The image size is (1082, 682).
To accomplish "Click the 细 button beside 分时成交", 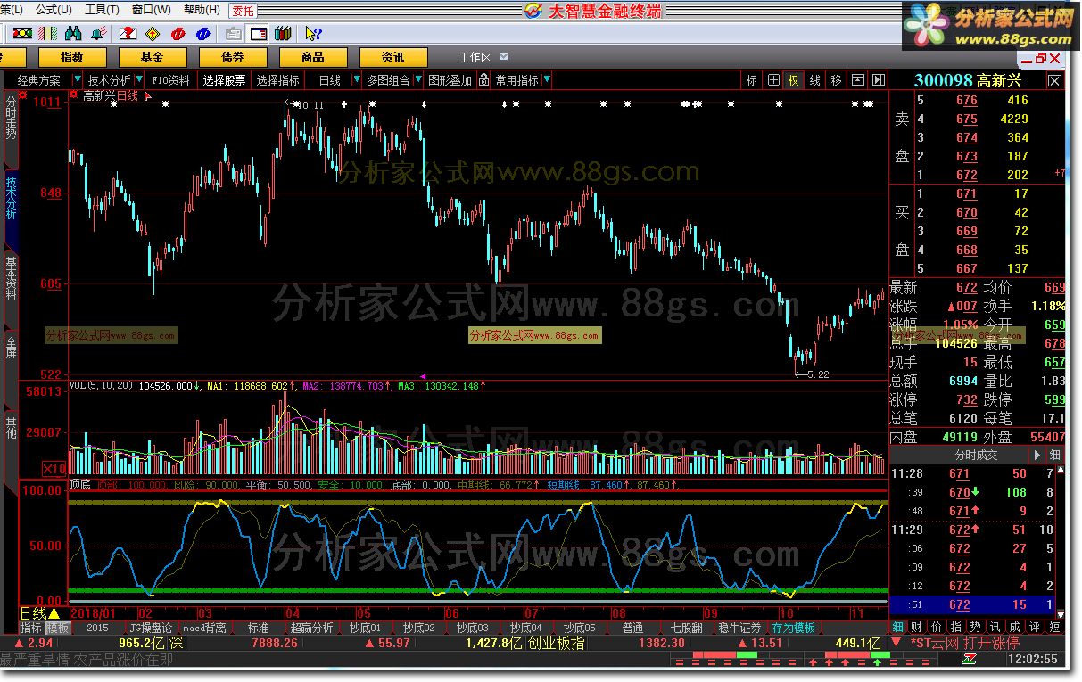I will point(1054,455).
